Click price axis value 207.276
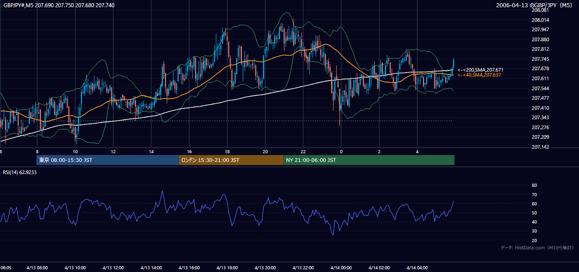The width and height of the screenshot is (579, 272). pyautogui.click(x=540, y=127)
